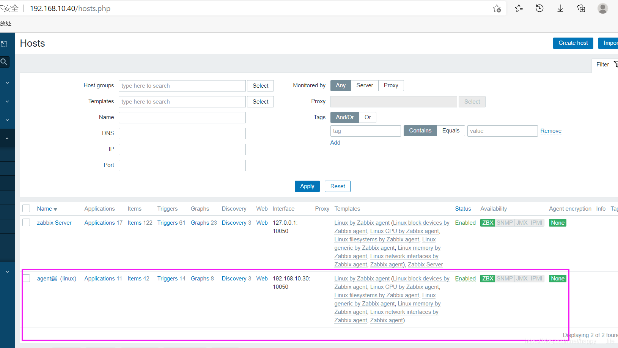The height and width of the screenshot is (348, 618).
Task: Tick the select-all hosts checkbox
Action: (x=26, y=208)
